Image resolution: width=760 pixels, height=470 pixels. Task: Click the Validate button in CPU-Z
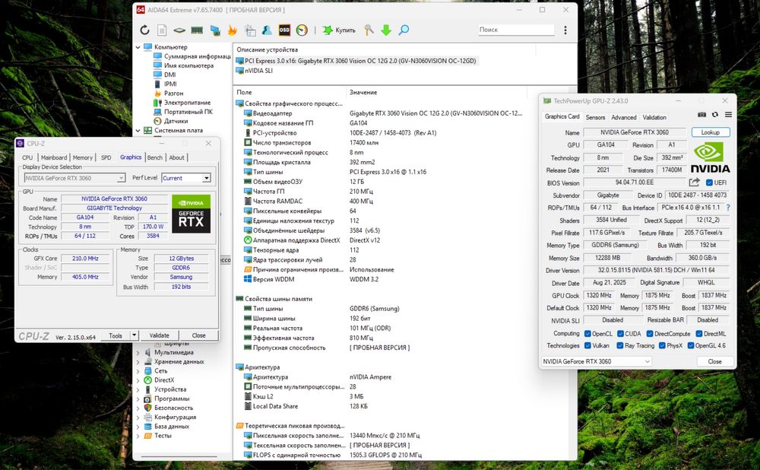159,335
